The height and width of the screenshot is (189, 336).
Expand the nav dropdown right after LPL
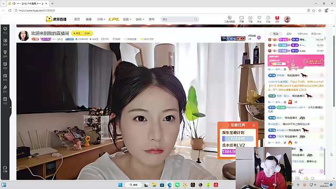tap(127, 19)
